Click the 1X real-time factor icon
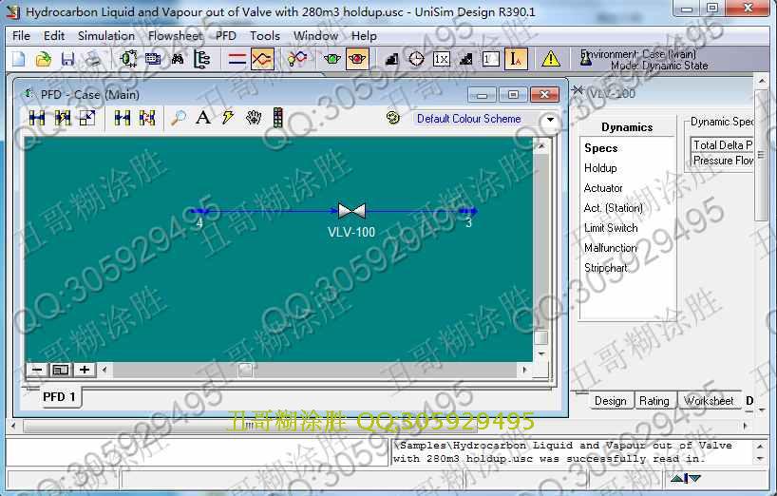 pos(441,59)
